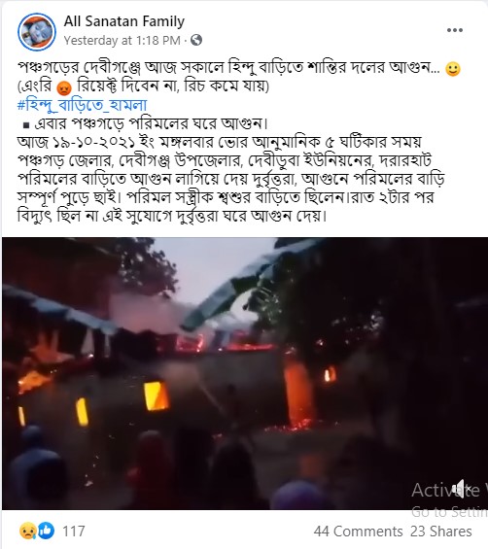Open the 44 Comments section
The height and width of the screenshot is (549, 488).
click(x=359, y=532)
